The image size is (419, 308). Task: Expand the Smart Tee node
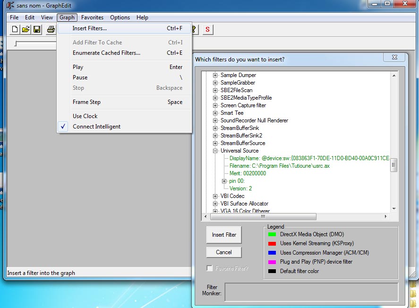pos(215,113)
